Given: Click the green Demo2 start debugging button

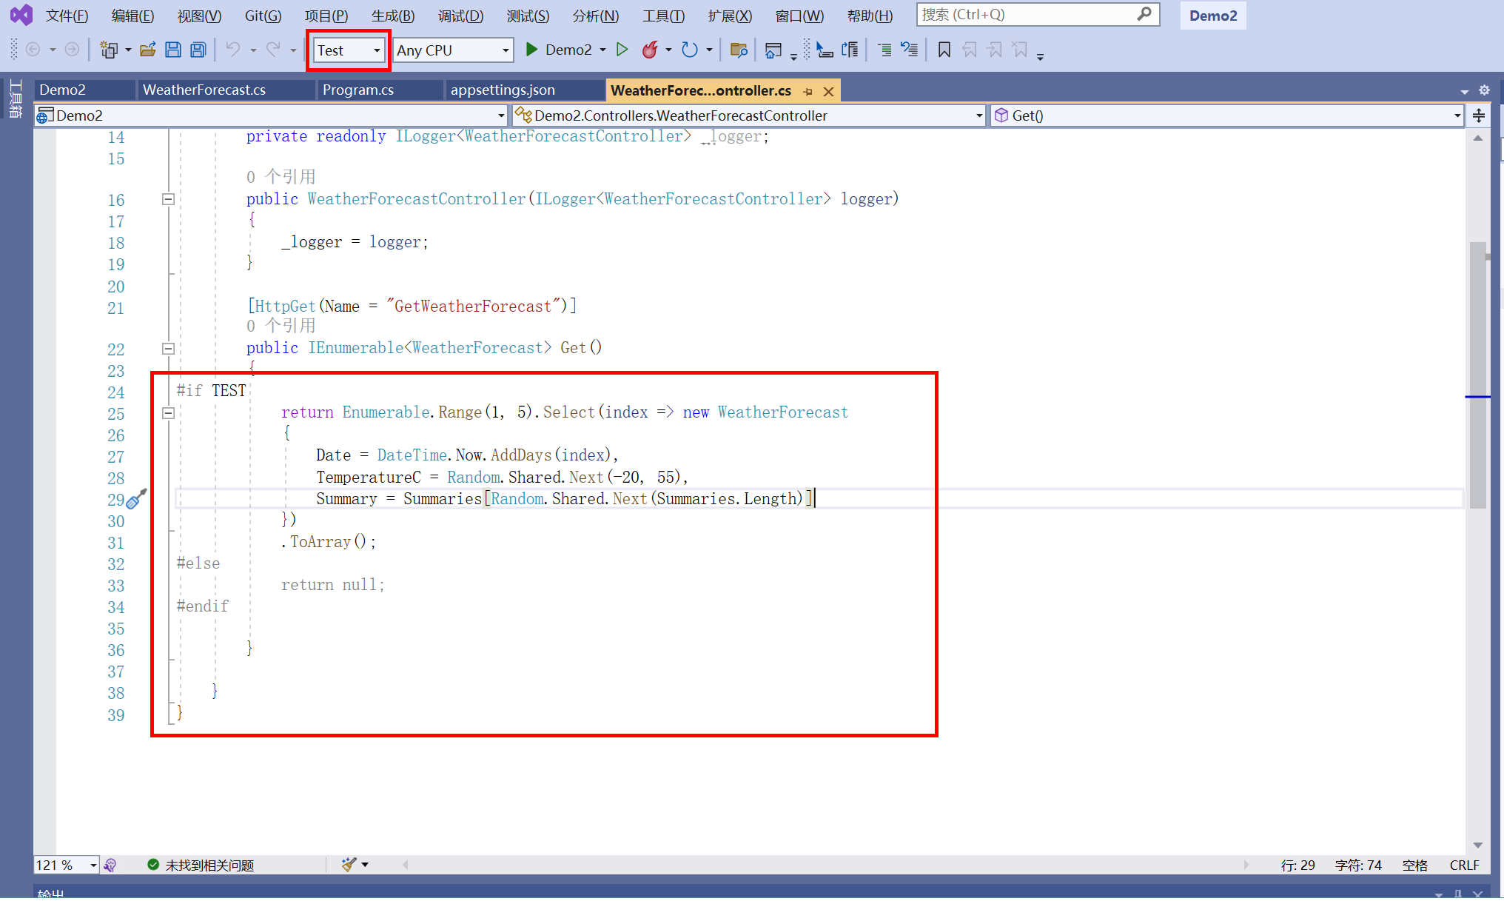Looking at the screenshot, I should point(560,50).
